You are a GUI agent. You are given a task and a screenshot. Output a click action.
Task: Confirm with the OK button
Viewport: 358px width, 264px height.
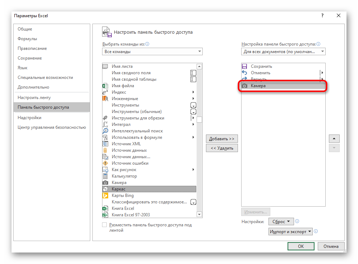click(x=301, y=246)
